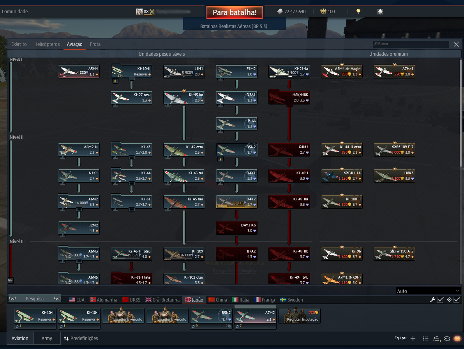Select the Sweden nation tab

(291, 300)
